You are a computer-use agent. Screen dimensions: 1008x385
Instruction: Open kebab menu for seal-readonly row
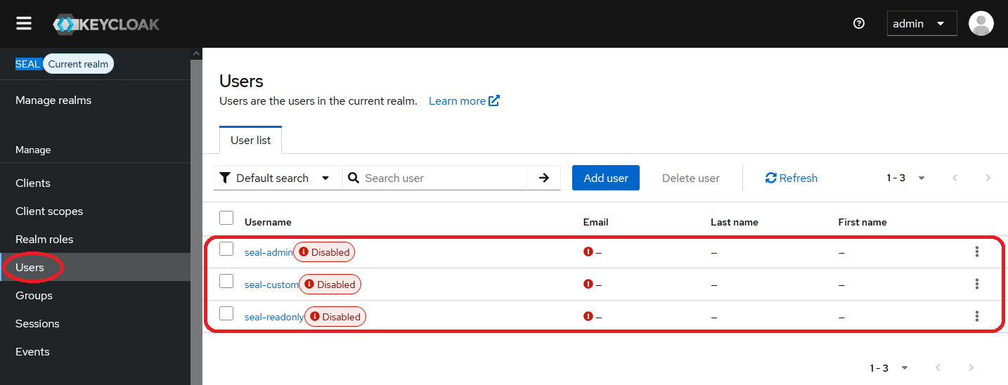tap(976, 316)
